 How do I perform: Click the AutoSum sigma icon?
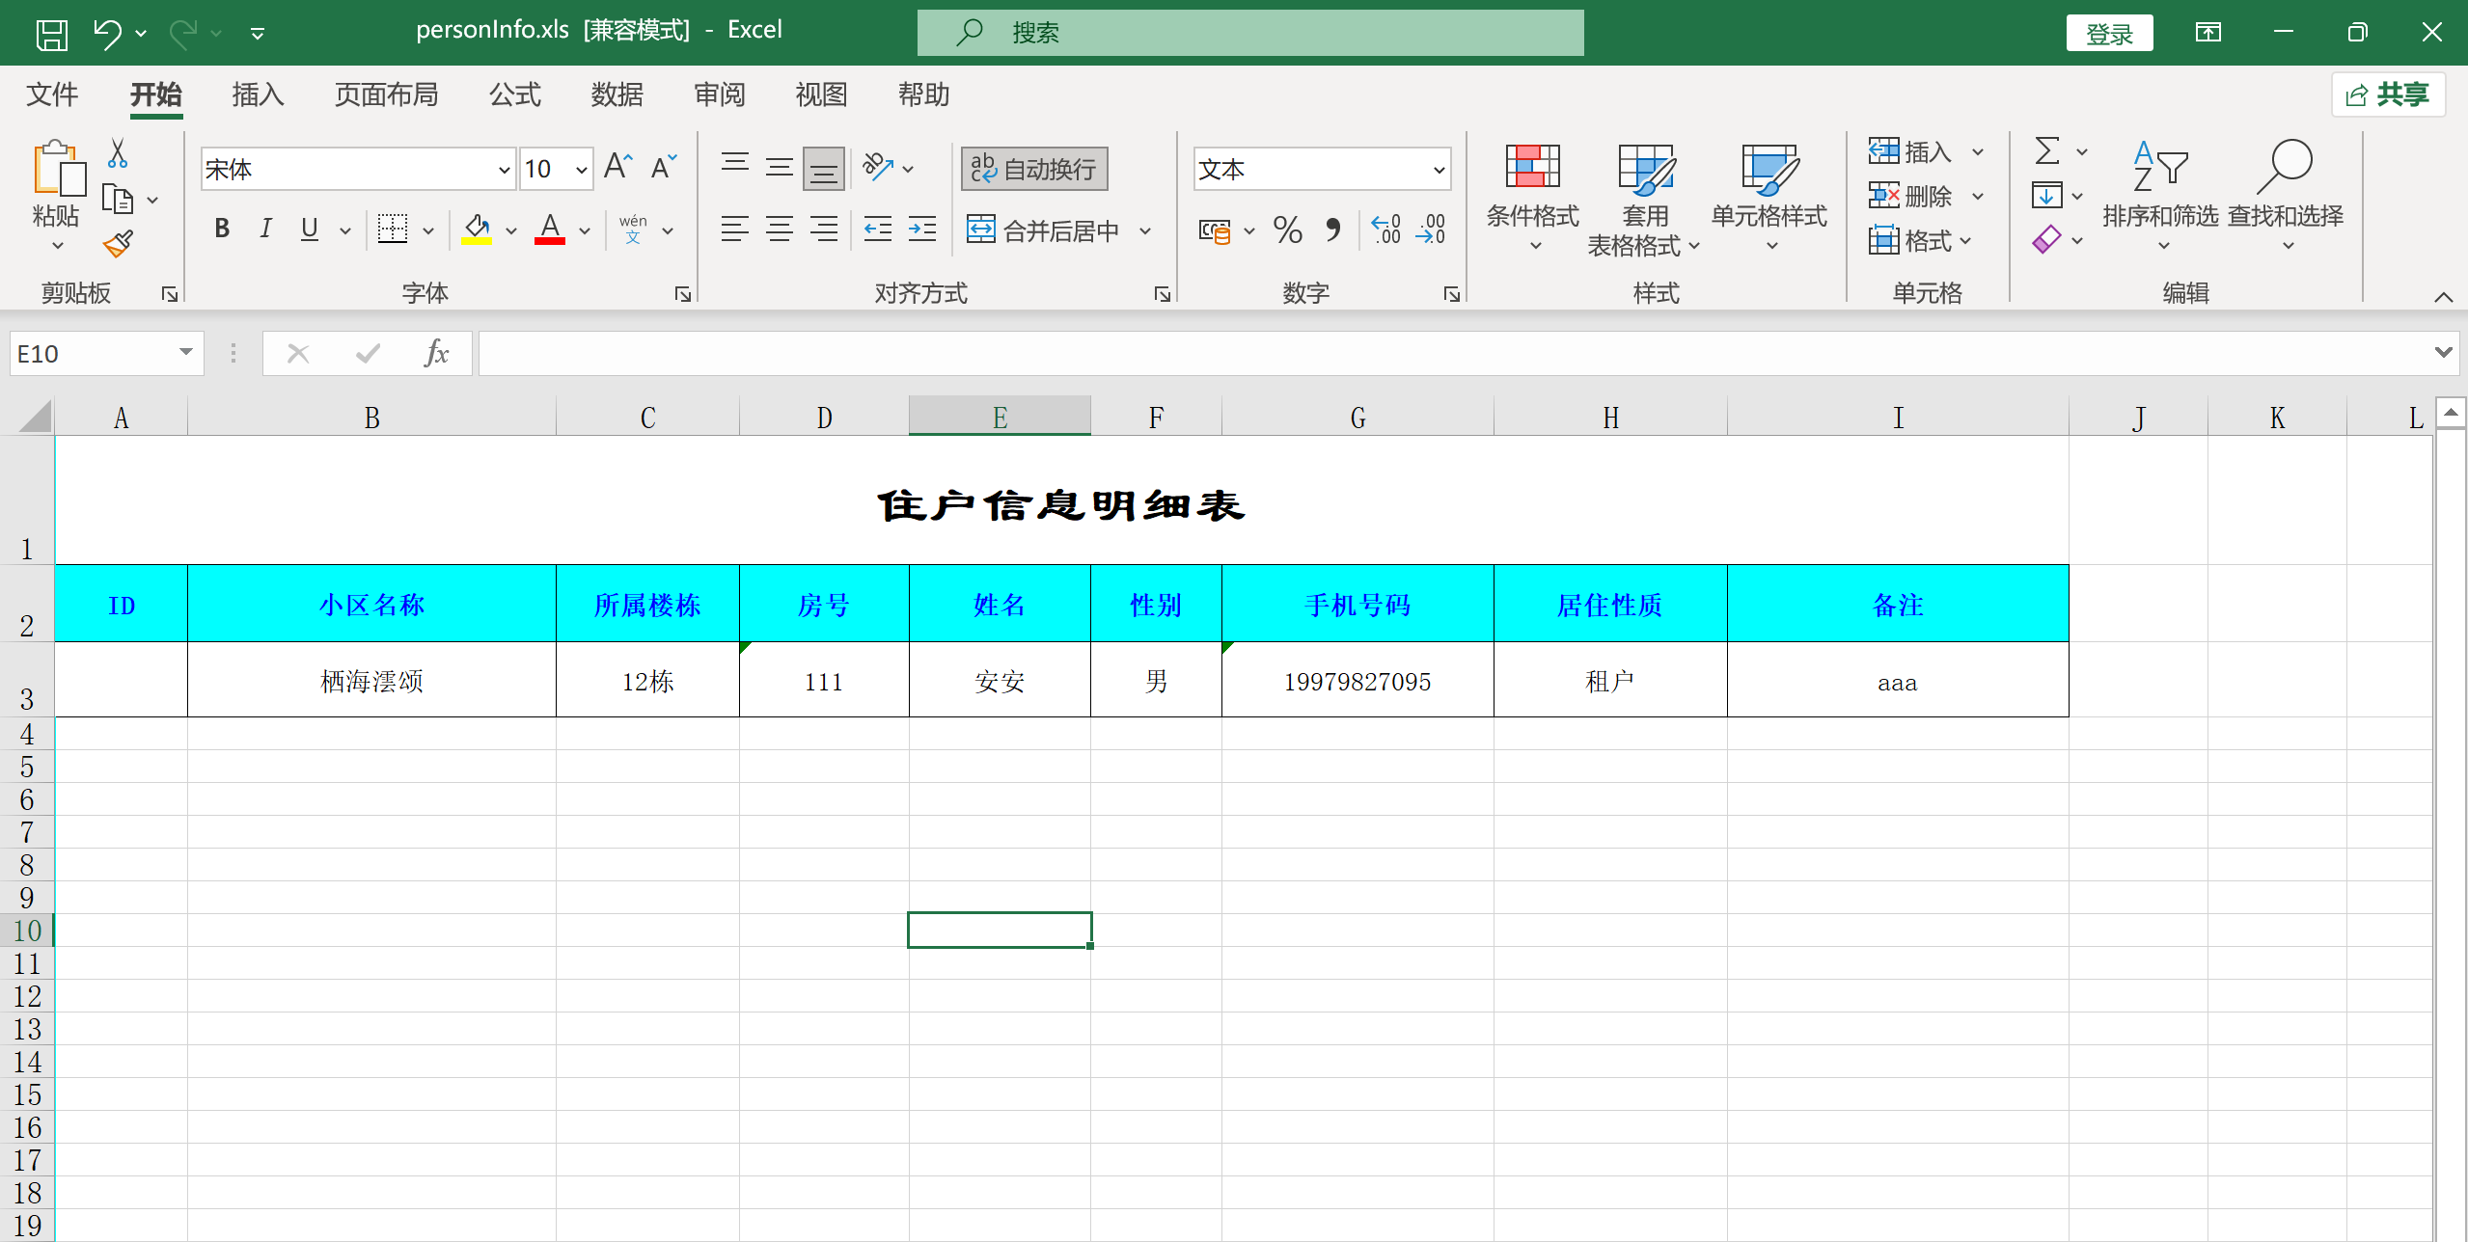2046,151
